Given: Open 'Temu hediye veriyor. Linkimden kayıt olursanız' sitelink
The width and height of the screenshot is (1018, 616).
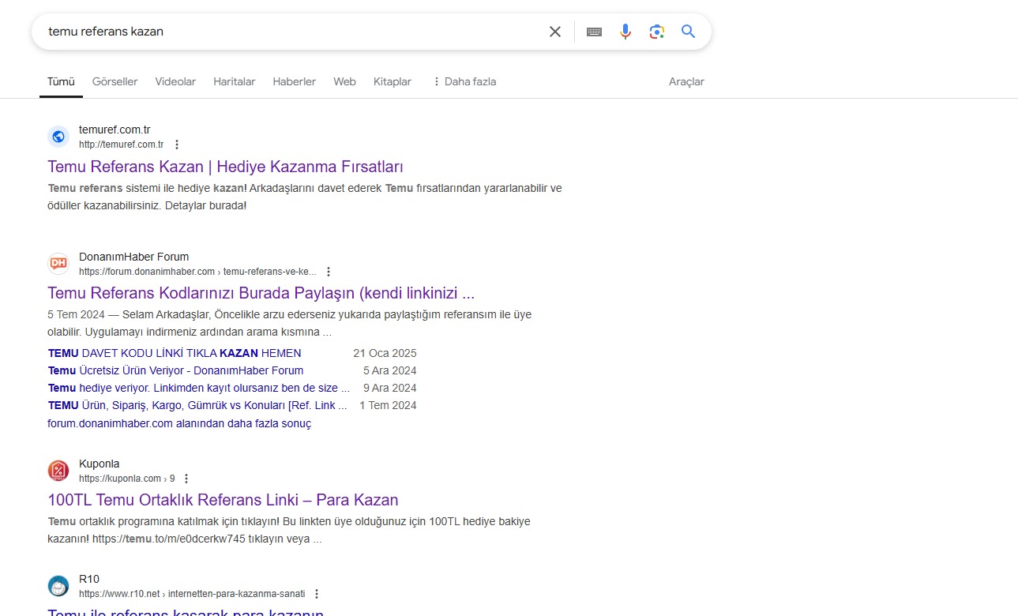Looking at the screenshot, I should (x=199, y=388).
